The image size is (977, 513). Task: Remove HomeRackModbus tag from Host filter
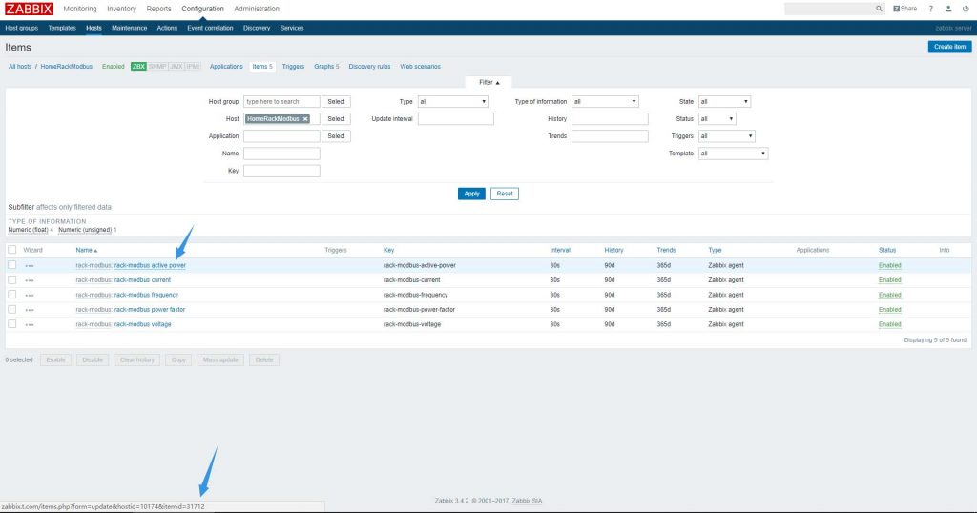pyautogui.click(x=305, y=119)
